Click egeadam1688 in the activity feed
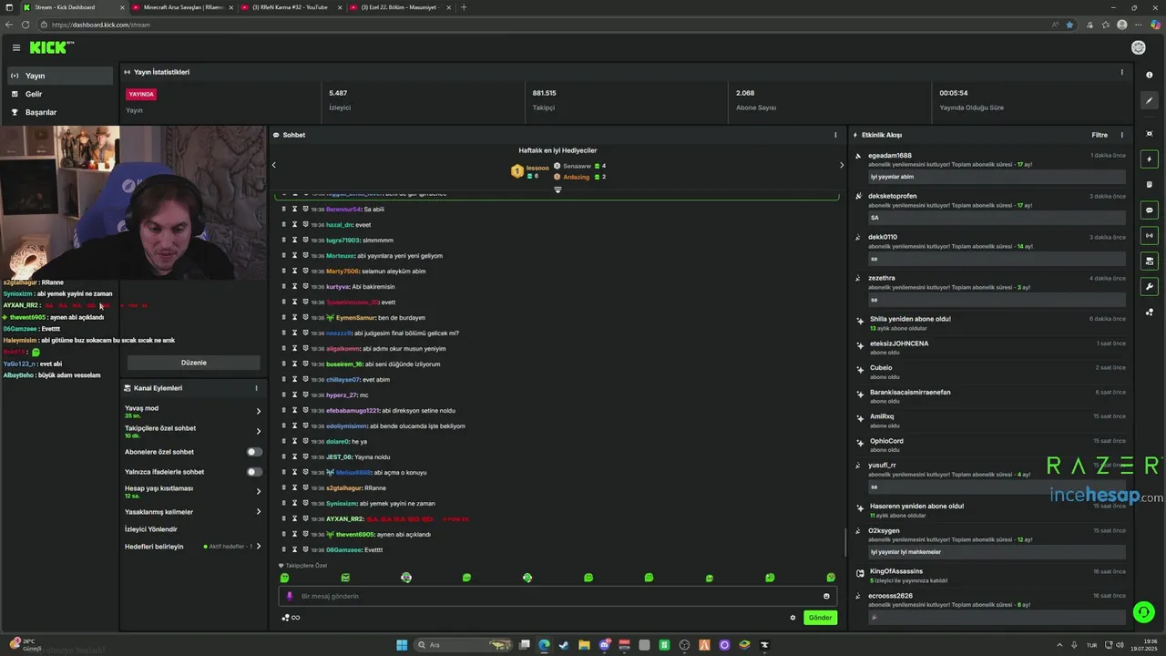 [x=889, y=156]
